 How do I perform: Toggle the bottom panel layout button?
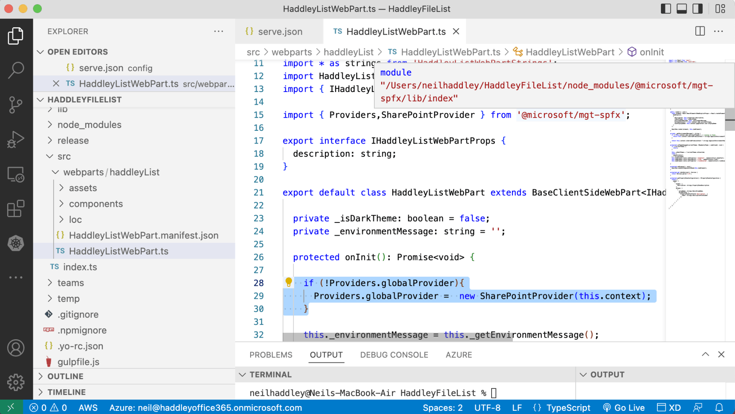point(682,9)
